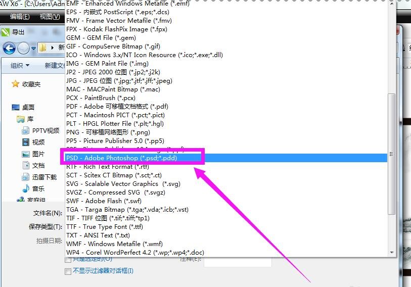Open the 组织 (Organize) dropdown
Viewport: 411px width, 287px height.
pos(20,65)
